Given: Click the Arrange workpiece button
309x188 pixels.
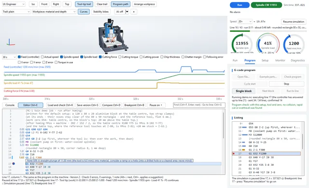Looking at the screenshot, I should pos(144,4).
